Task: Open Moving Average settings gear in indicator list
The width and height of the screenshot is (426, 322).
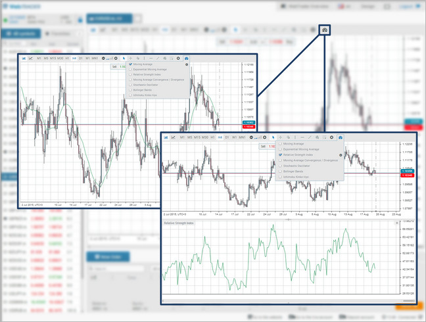Action: (187, 64)
